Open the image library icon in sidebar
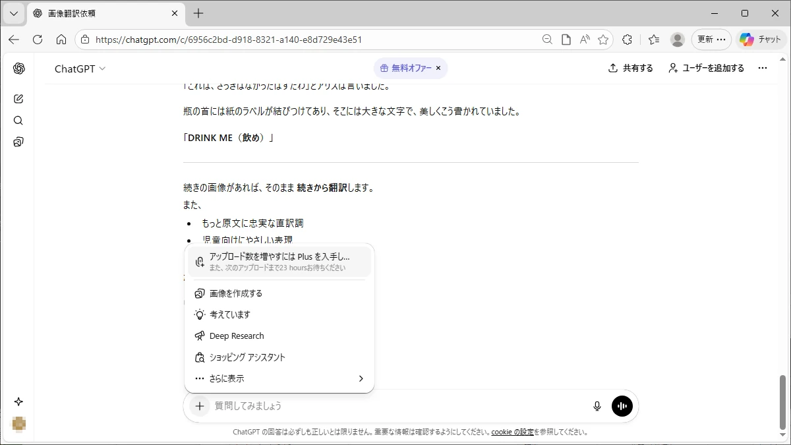This screenshot has width=791, height=445. (x=18, y=142)
